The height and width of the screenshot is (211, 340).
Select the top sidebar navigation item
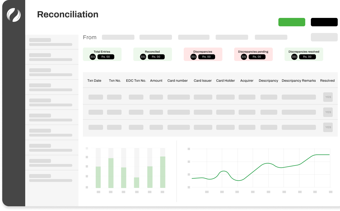[x=52, y=42]
